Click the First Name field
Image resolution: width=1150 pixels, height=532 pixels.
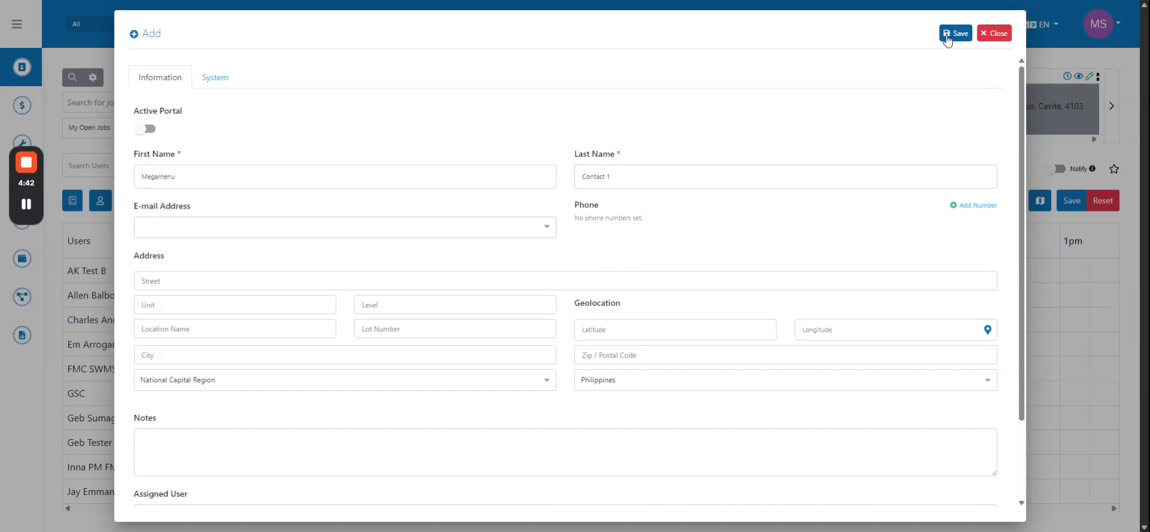[345, 177]
